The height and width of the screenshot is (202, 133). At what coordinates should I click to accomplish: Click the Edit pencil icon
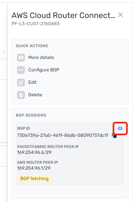(21, 83)
